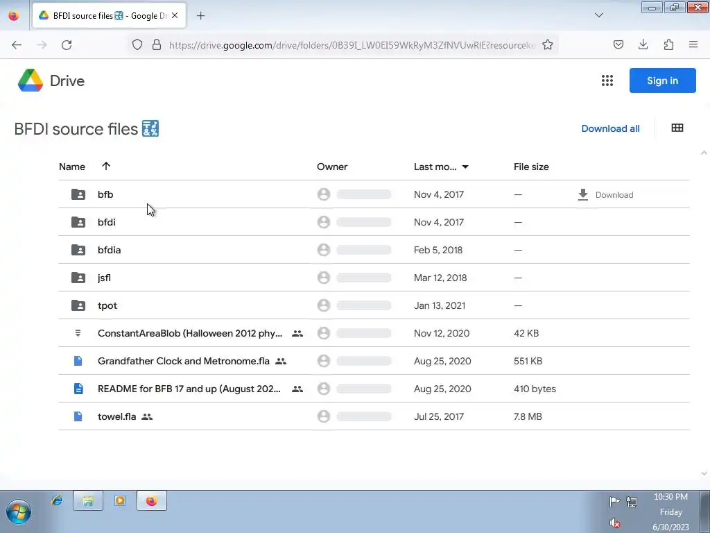710x533 pixels.
Task: Open Windows Explorer from the taskbar
Action: point(88,501)
